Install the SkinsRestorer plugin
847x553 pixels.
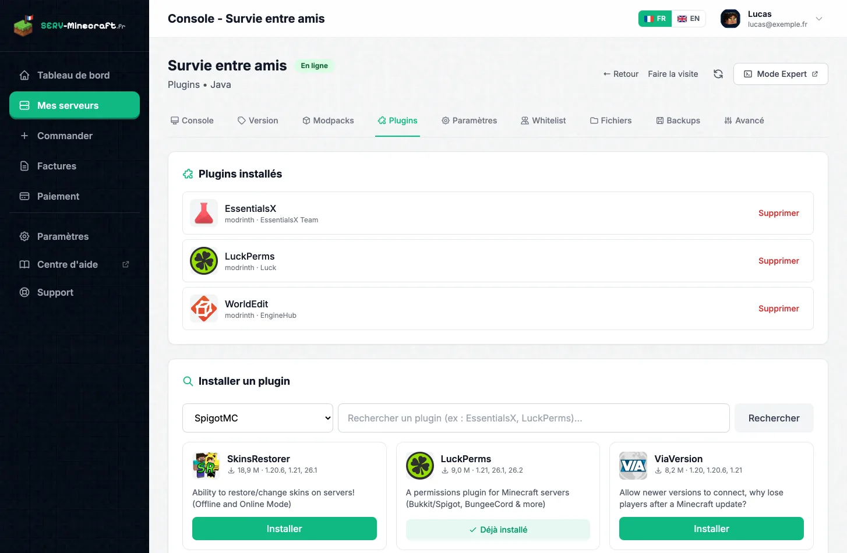click(x=284, y=529)
